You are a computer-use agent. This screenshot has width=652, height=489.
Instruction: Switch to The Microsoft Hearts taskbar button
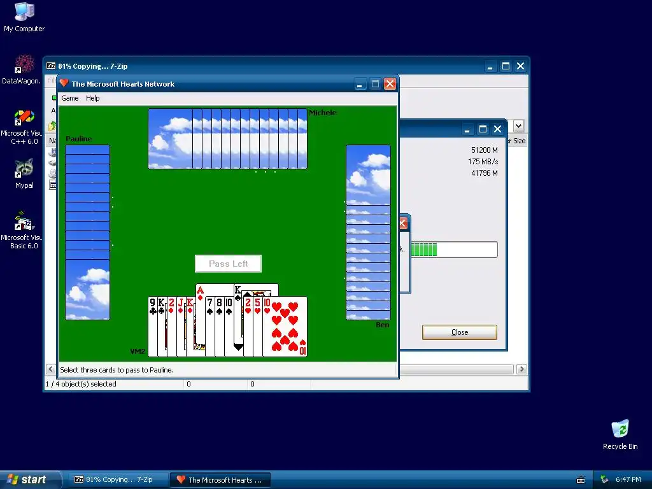pos(220,480)
